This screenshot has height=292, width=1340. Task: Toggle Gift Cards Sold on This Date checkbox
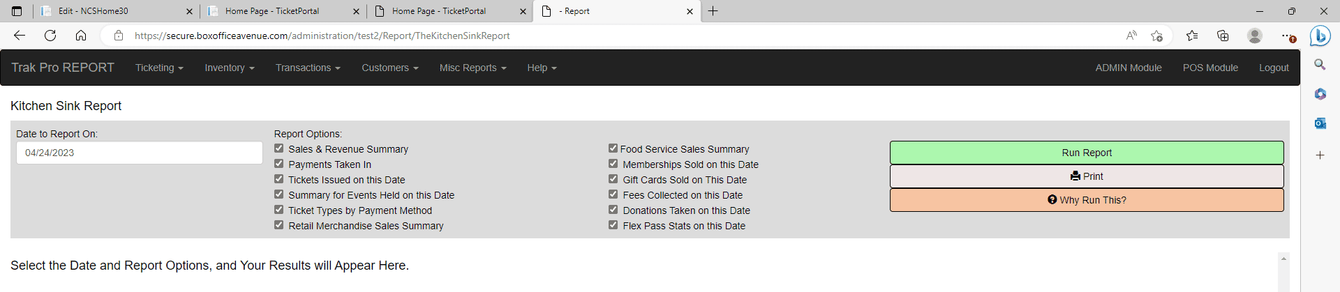(613, 179)
